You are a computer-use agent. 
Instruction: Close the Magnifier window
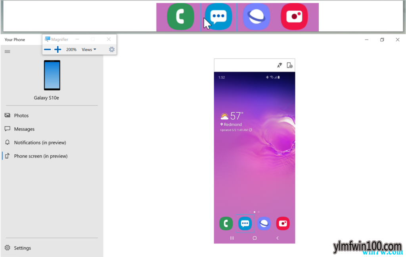109,39
